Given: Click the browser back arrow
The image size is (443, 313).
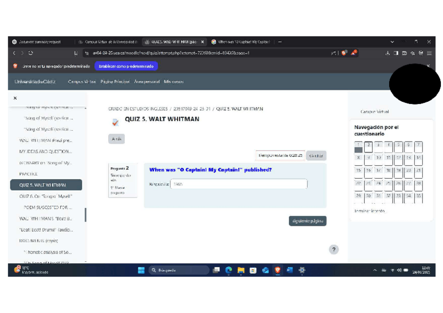Looking at the screenshot, I should coord(15,53).
